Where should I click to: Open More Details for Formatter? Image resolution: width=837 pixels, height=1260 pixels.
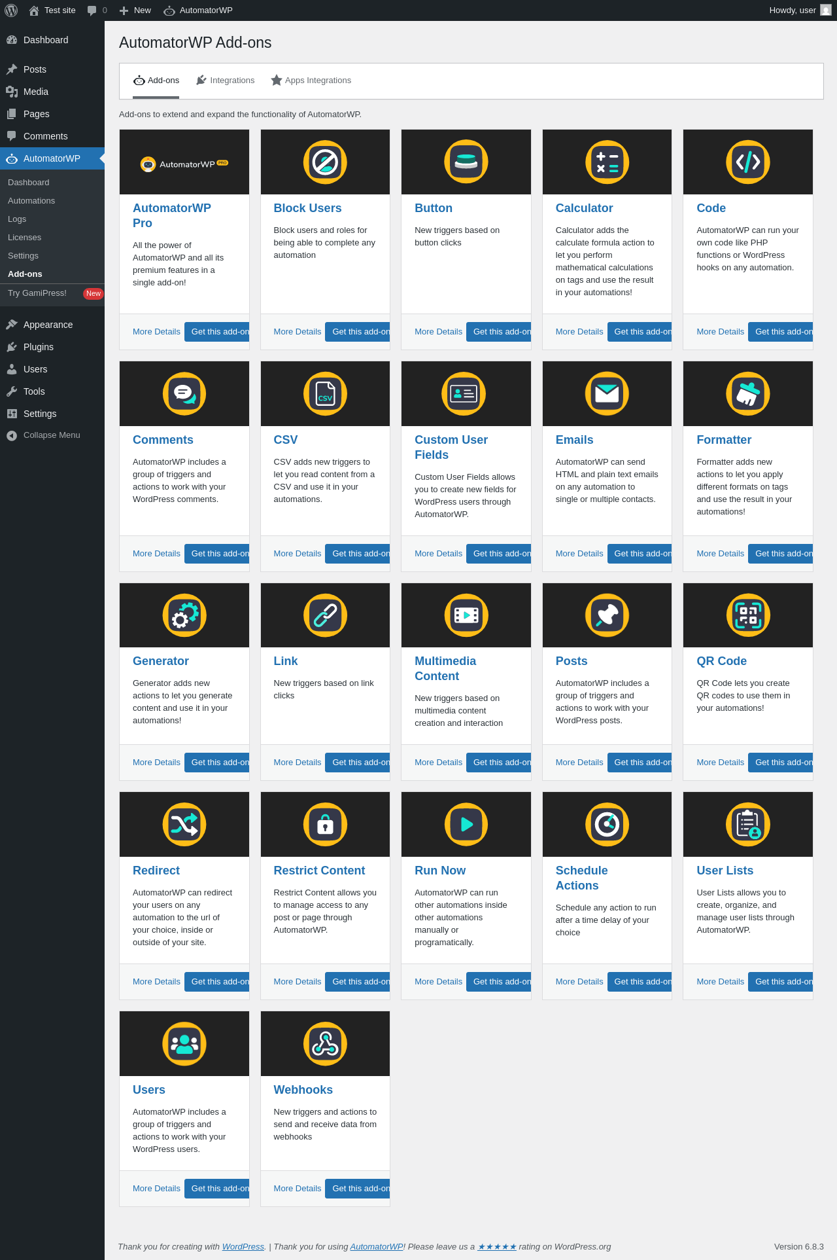[720, 554]
